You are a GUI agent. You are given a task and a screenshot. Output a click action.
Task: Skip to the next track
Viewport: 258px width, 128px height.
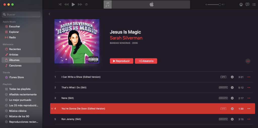tap(80, 5)
